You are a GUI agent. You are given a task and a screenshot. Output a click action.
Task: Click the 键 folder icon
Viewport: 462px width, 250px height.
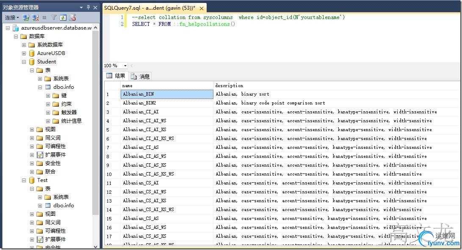coord(56,96)
